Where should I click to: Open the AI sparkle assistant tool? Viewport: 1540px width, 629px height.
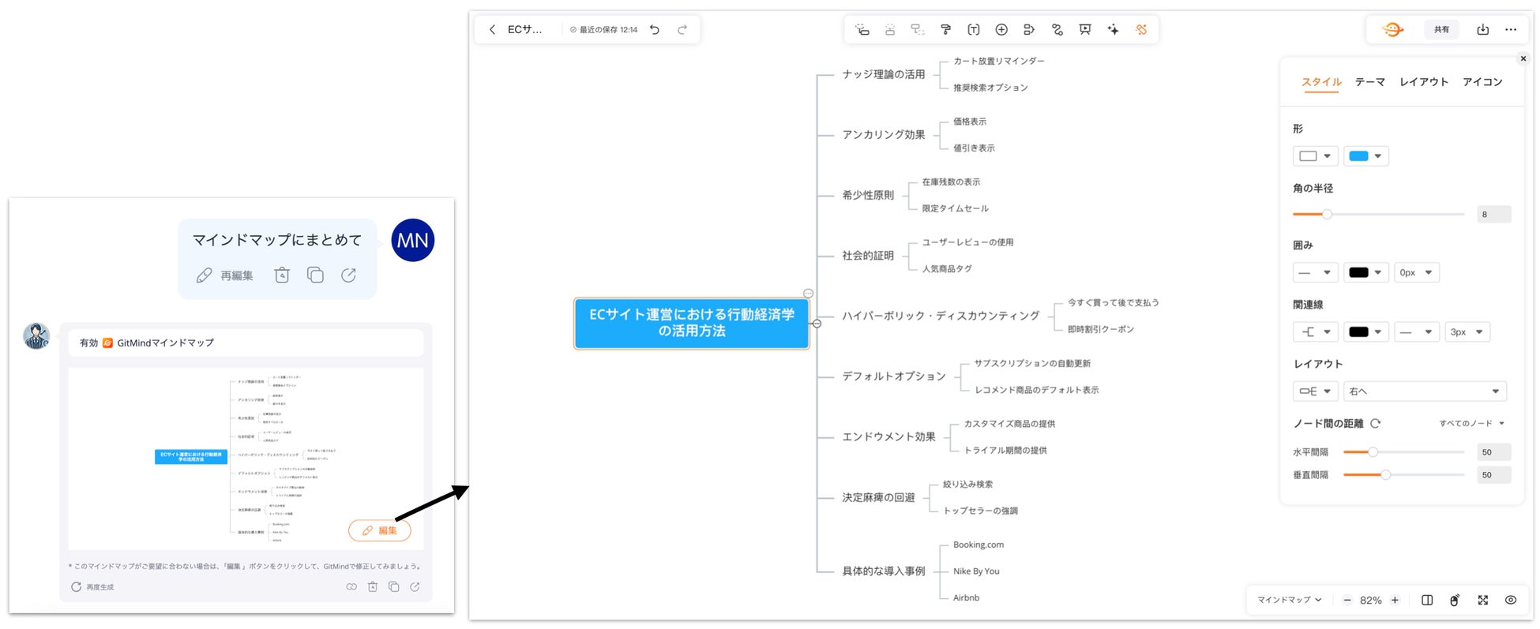point(1113,30)
